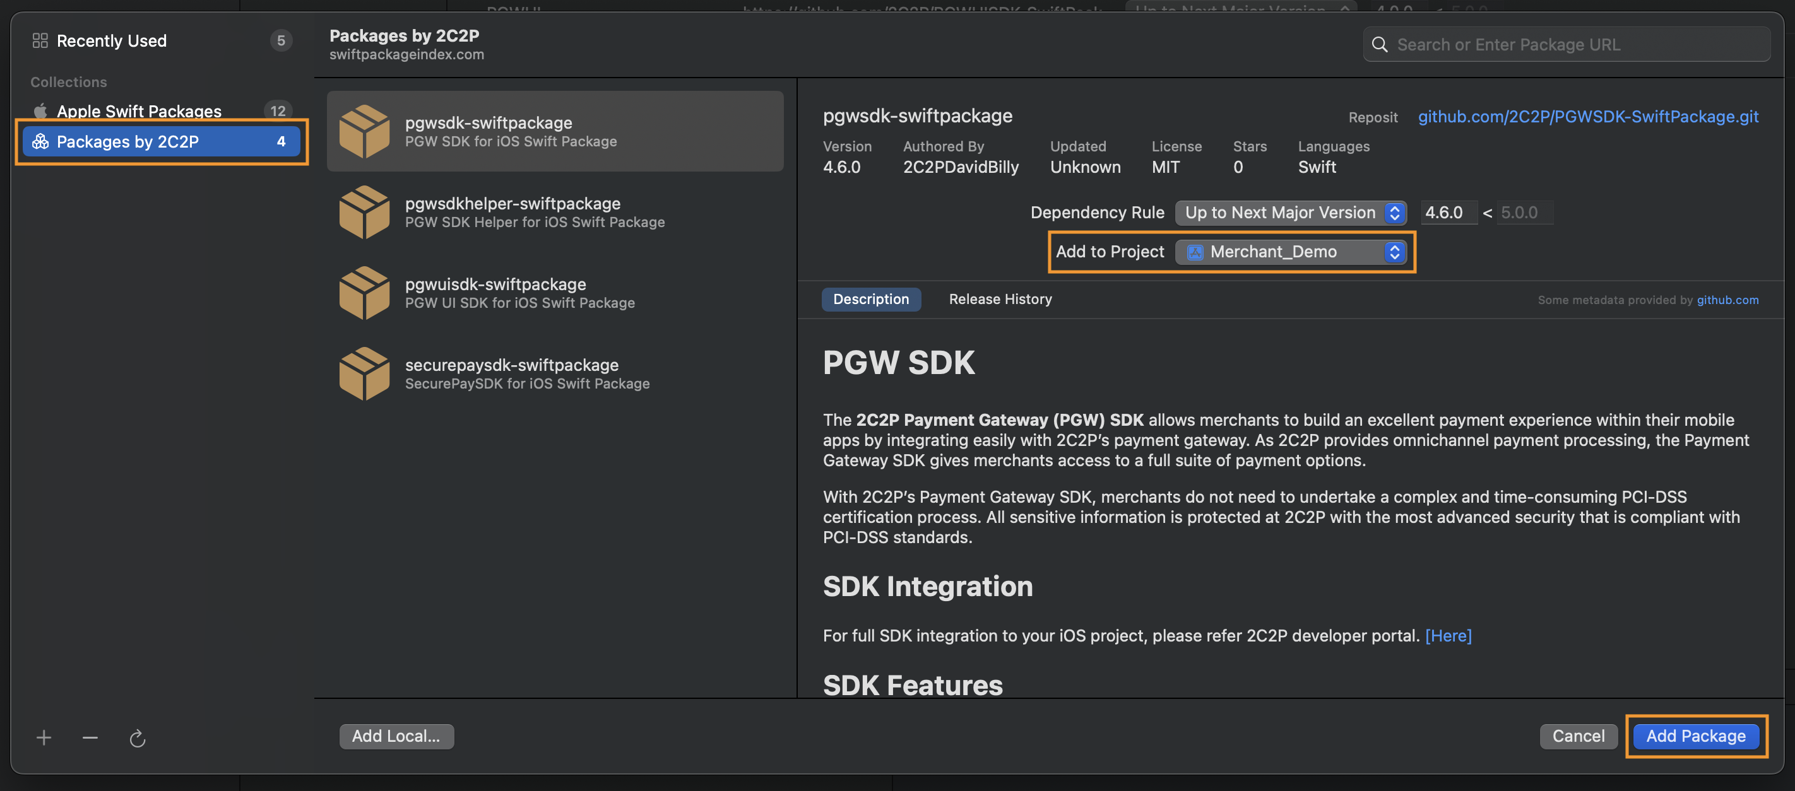Switch to the Description tab
The width and height of the screenshot is (1795, 791).
871,300
